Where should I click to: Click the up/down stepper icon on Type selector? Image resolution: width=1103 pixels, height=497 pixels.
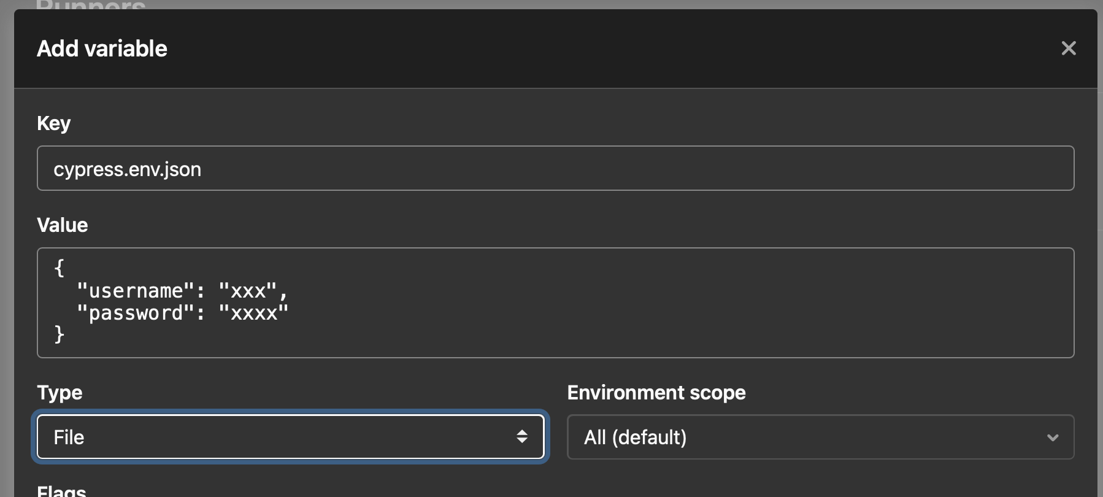point(522,437)
